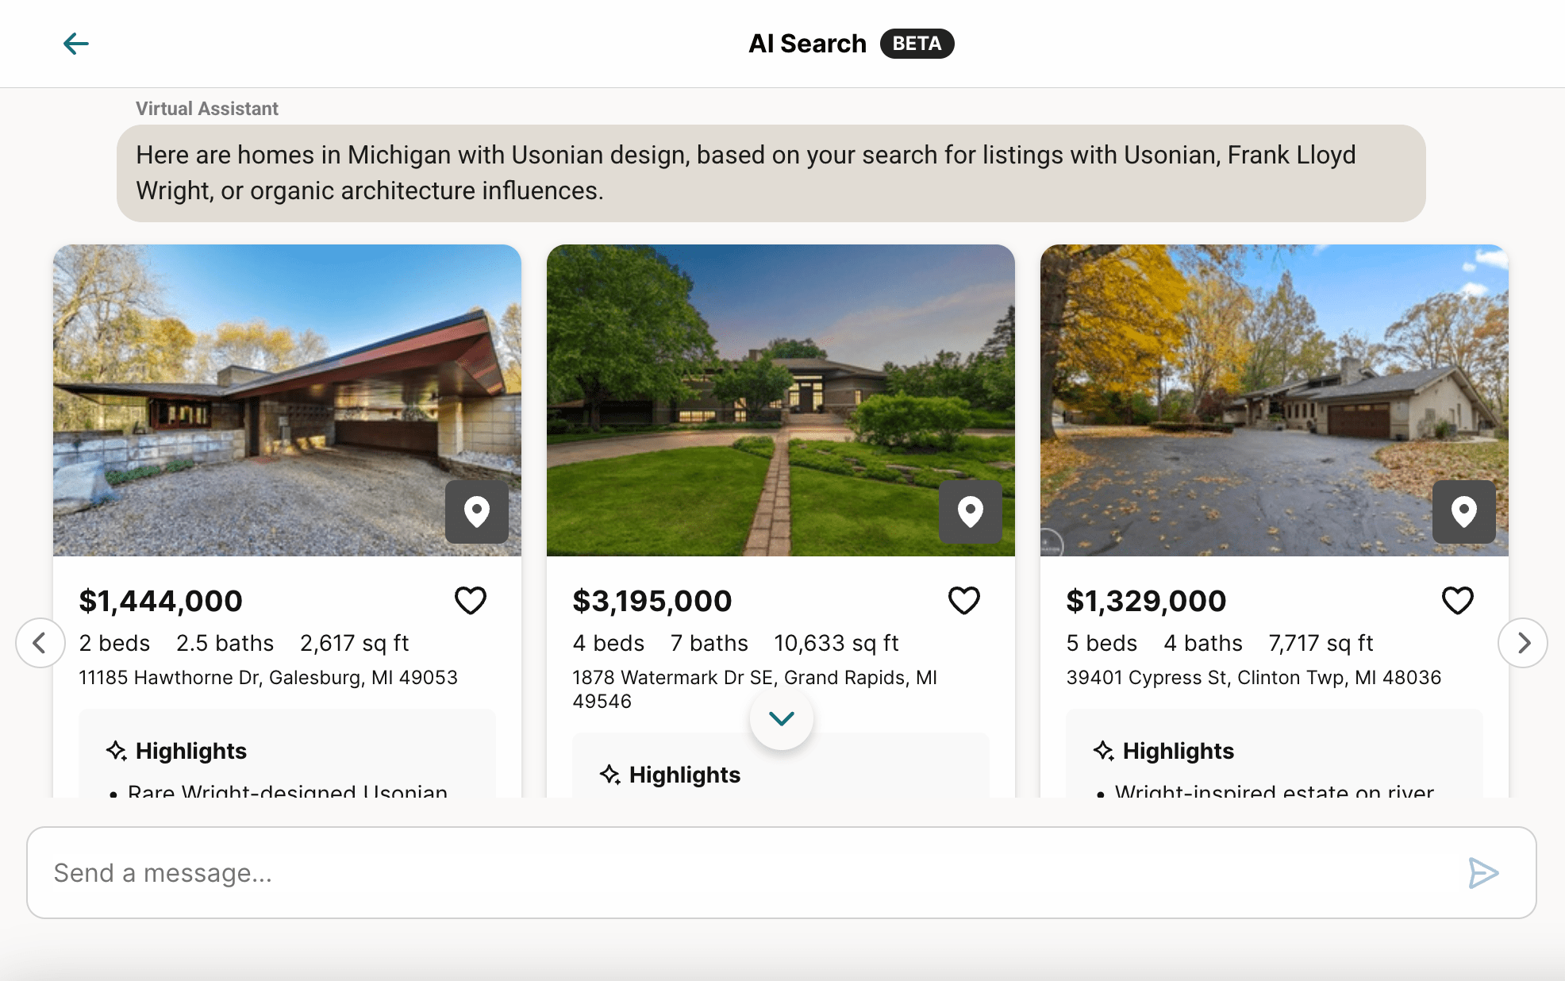
Task: Open map location for the Grand Rapids listing
Action: click(x=971, y=514)
